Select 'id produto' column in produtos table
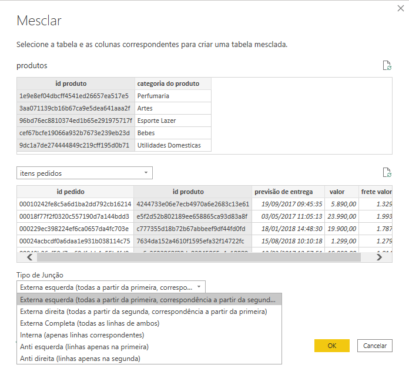Screen dimensions: 409x368 76,83
